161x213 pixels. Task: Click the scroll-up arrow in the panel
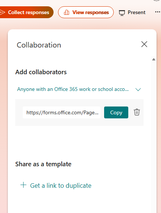point(154,59)
